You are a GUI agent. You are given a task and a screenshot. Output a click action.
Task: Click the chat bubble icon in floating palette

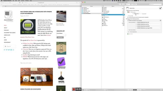(x=77, y=89)
